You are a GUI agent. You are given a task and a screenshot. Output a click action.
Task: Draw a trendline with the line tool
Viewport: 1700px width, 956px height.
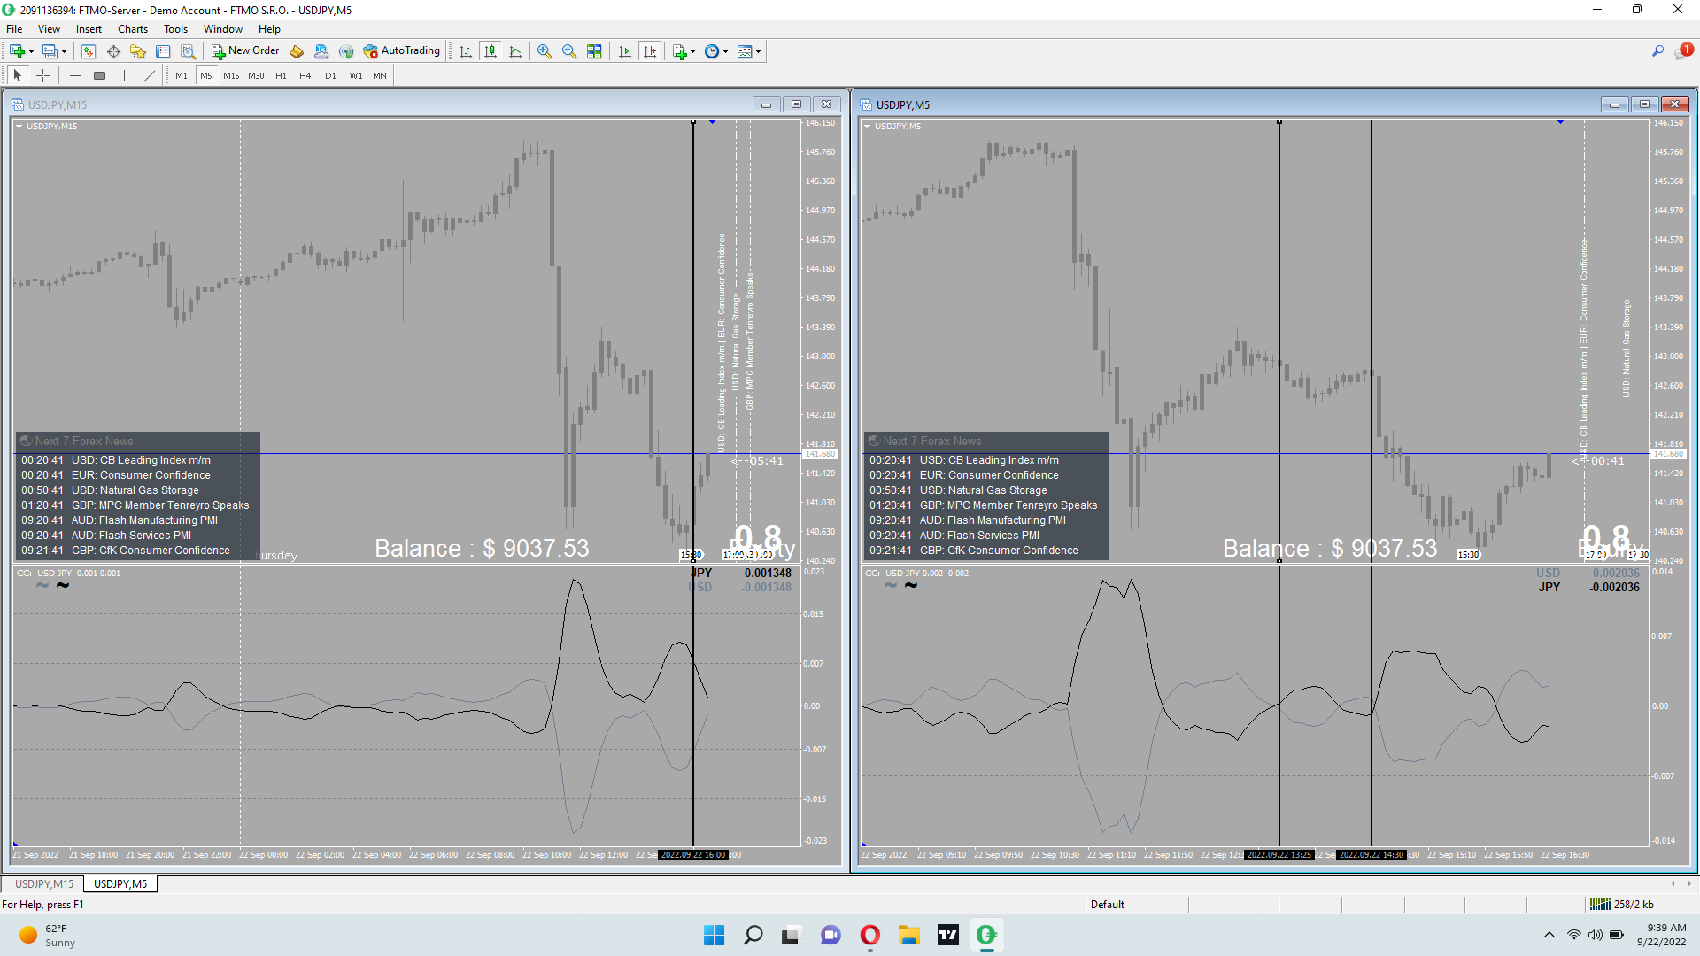point(150,76)
